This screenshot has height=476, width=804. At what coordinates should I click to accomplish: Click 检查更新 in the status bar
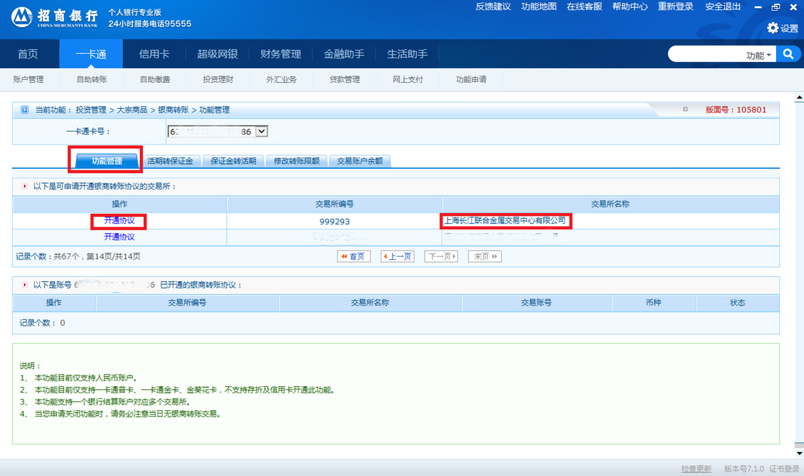696,469
